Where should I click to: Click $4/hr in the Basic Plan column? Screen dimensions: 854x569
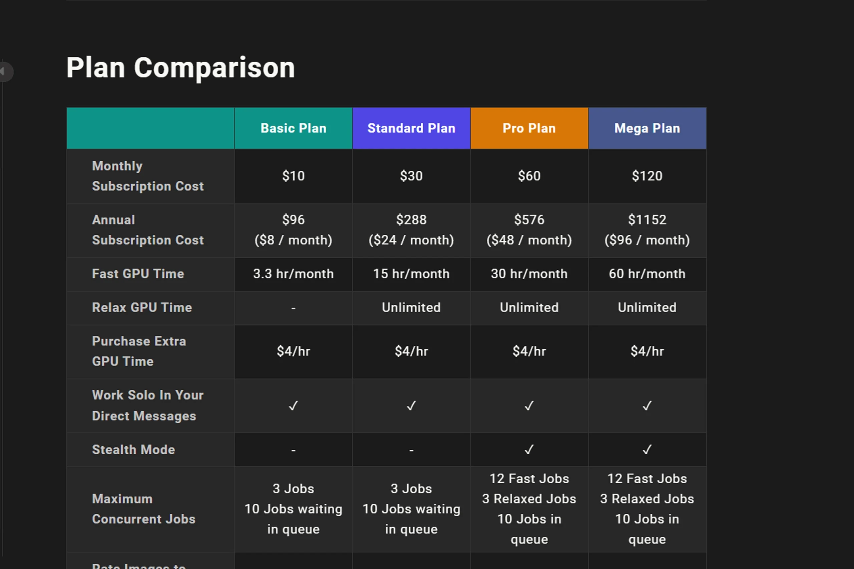tap(293, 352)
